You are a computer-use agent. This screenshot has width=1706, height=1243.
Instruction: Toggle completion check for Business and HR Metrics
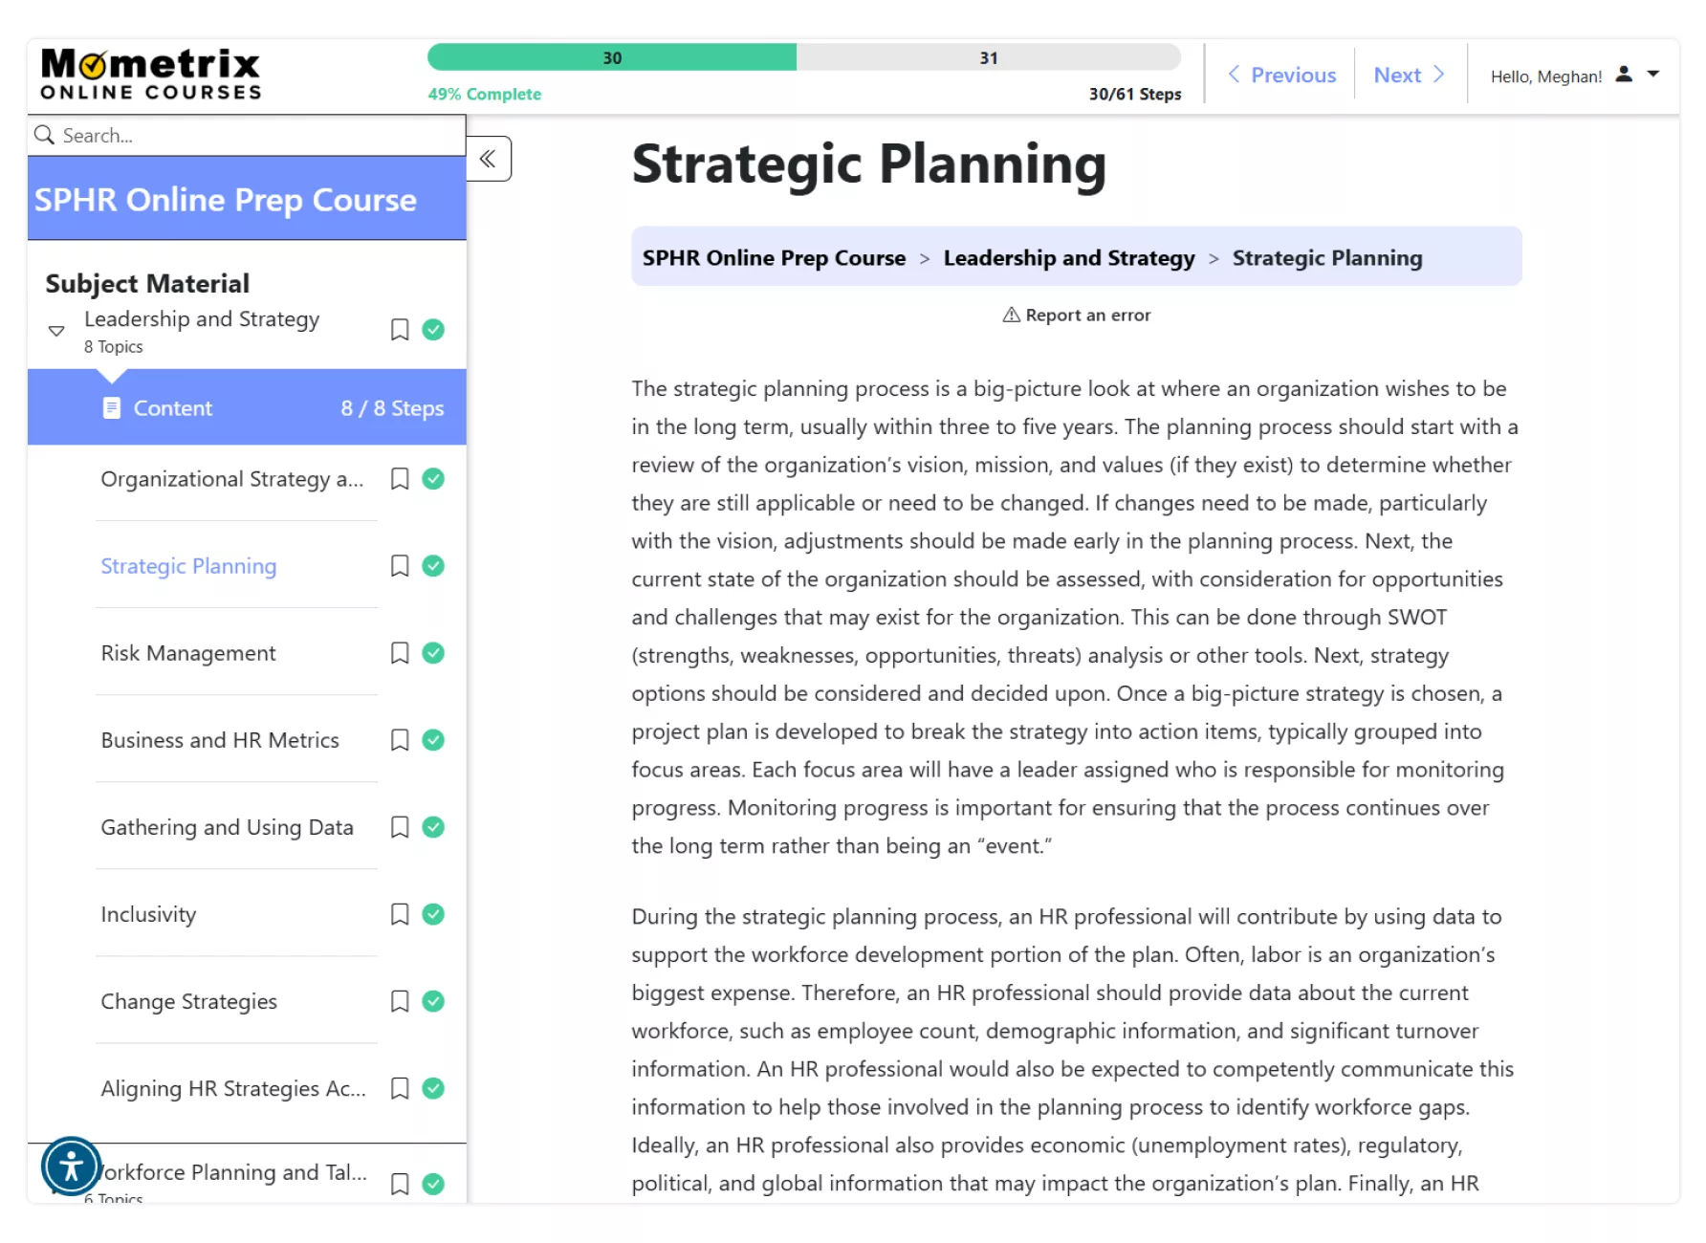click(433, 740)
